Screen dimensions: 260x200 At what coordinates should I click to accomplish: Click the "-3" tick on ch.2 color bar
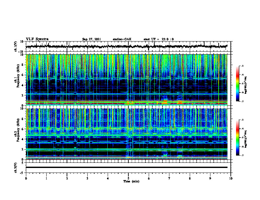pos(242,120)
